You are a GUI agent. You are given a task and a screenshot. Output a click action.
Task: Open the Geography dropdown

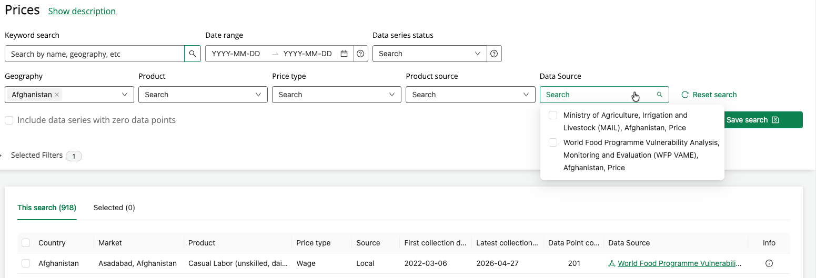point(69,95)
